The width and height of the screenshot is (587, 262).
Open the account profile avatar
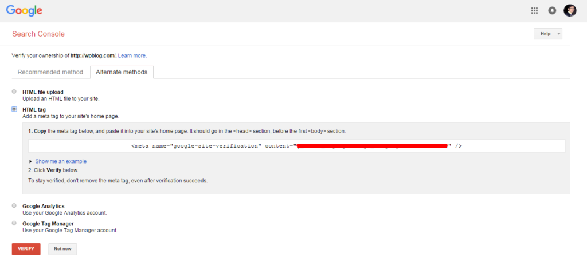coord(570,10)
